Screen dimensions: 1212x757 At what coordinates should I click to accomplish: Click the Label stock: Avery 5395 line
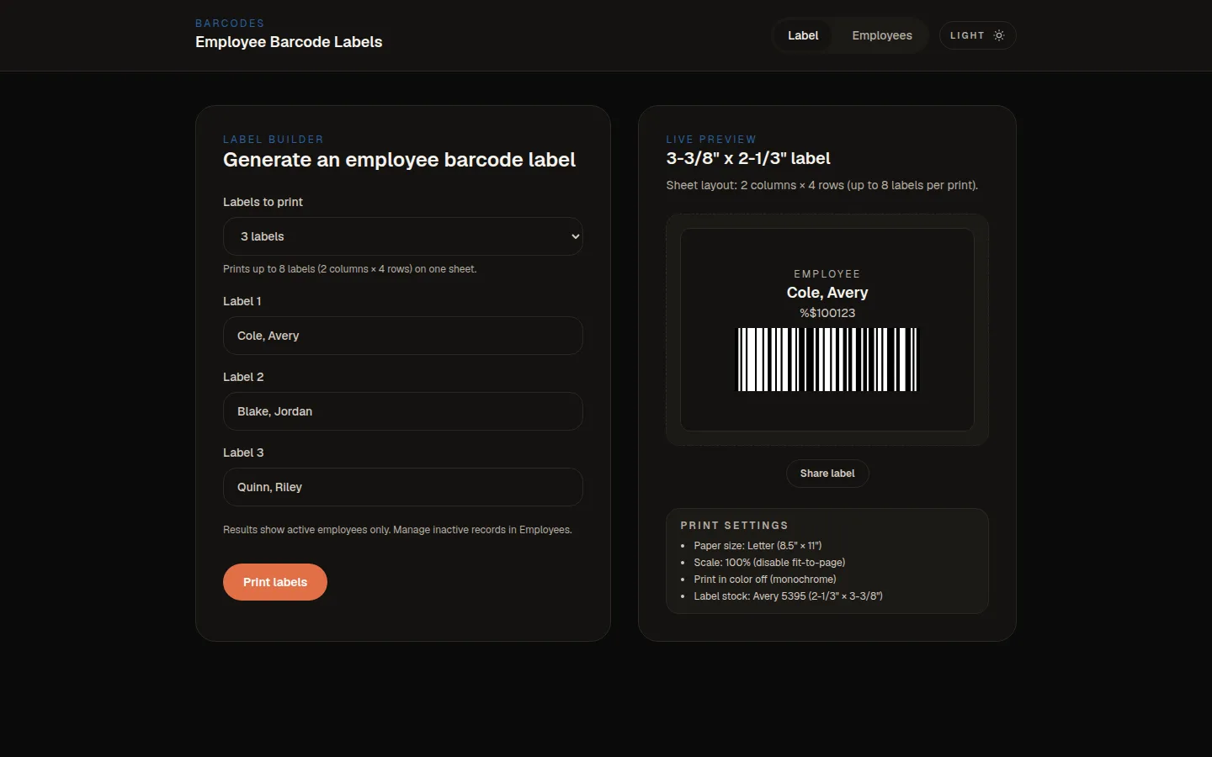[x=788, y=596]
